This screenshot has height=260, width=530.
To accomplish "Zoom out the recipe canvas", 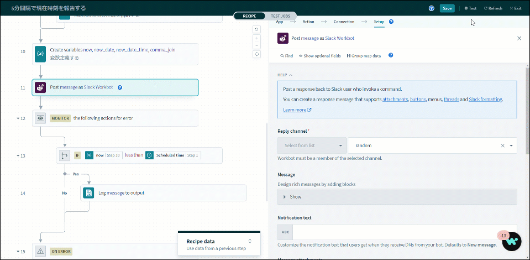I will pyautogui.click(x=257, y=45).
